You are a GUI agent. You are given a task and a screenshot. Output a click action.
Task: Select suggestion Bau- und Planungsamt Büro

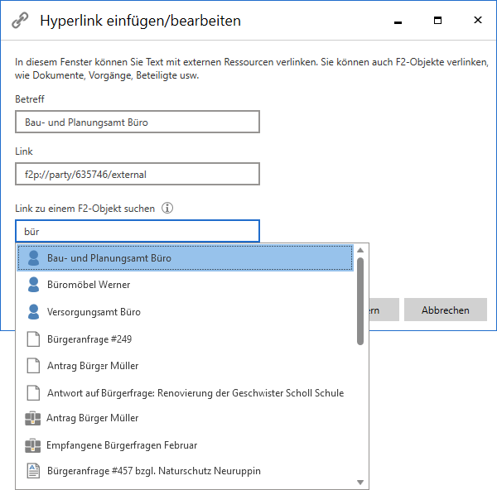click(185, 257)
